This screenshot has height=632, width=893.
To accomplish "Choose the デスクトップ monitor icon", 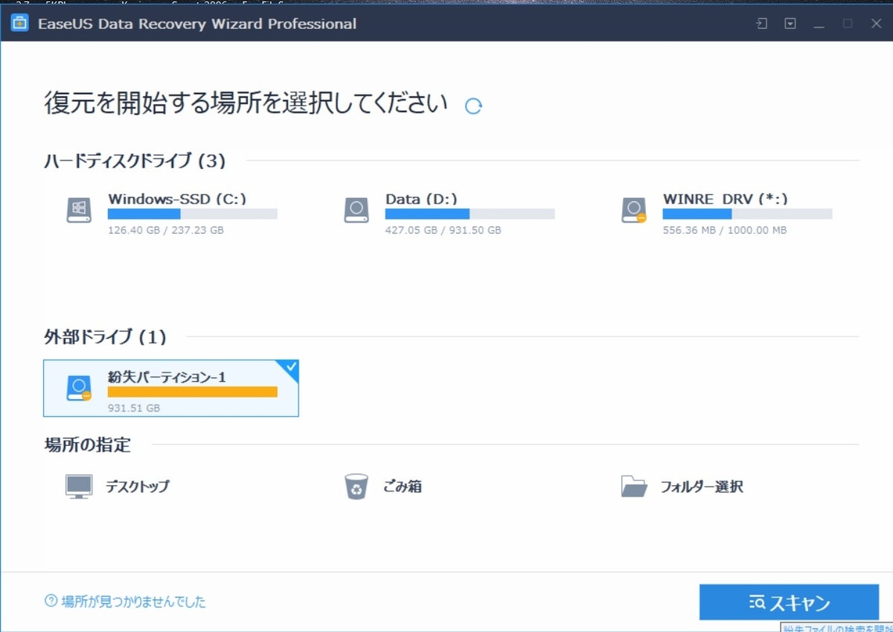I will 77,486.
